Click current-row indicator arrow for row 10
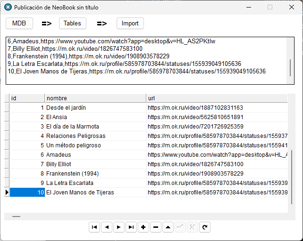 7,193
